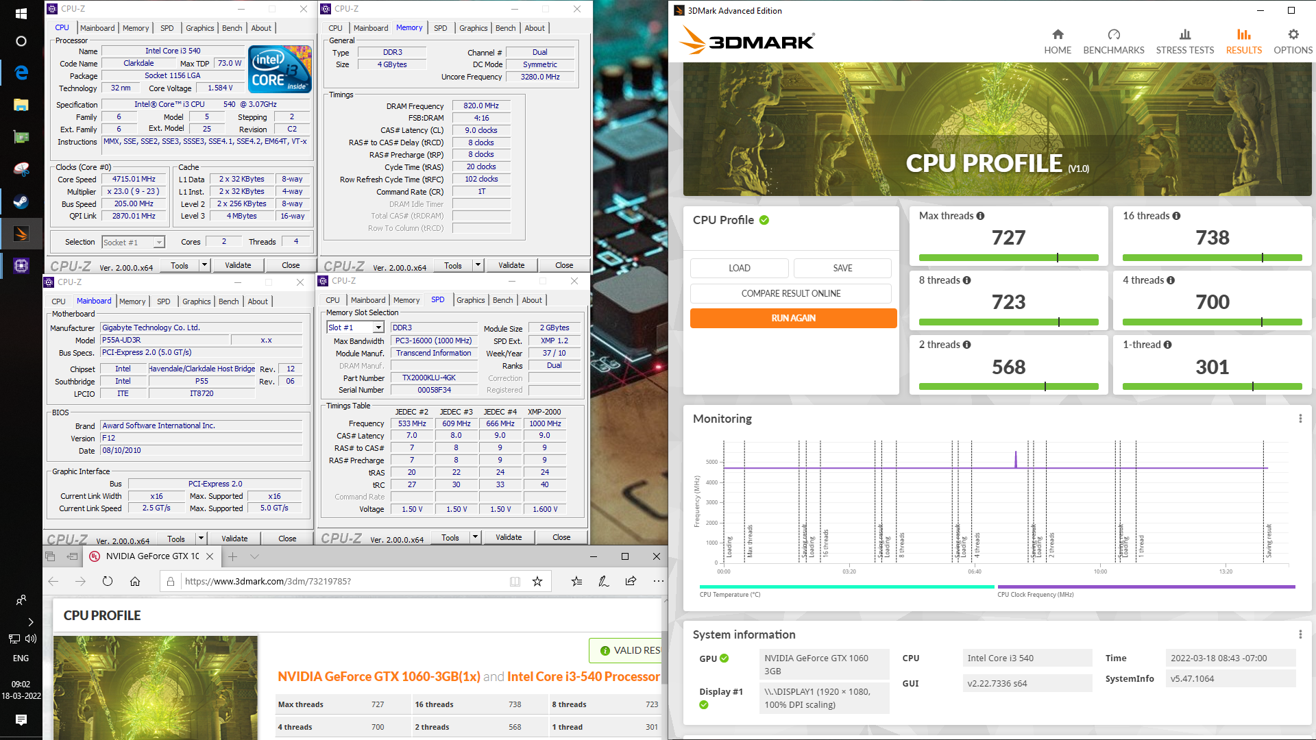This screenshot has height=740, width=1316.
Task: Show info for the 1-thread score
Action: tap(1167, 345)
